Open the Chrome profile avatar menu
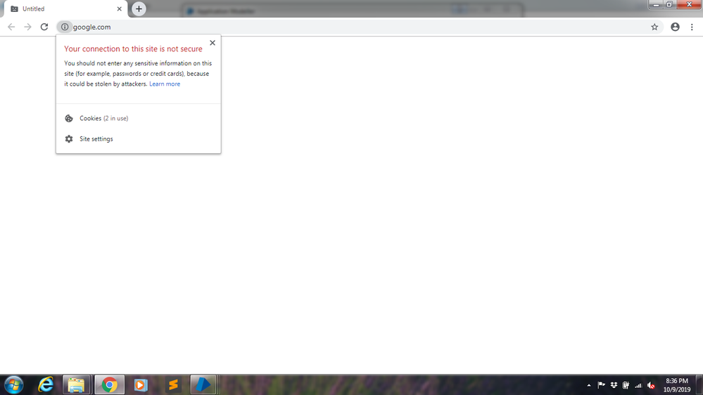The image size is (703, 395). point(675,27)
